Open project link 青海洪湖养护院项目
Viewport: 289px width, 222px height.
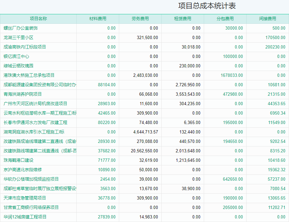pos(23,94)
